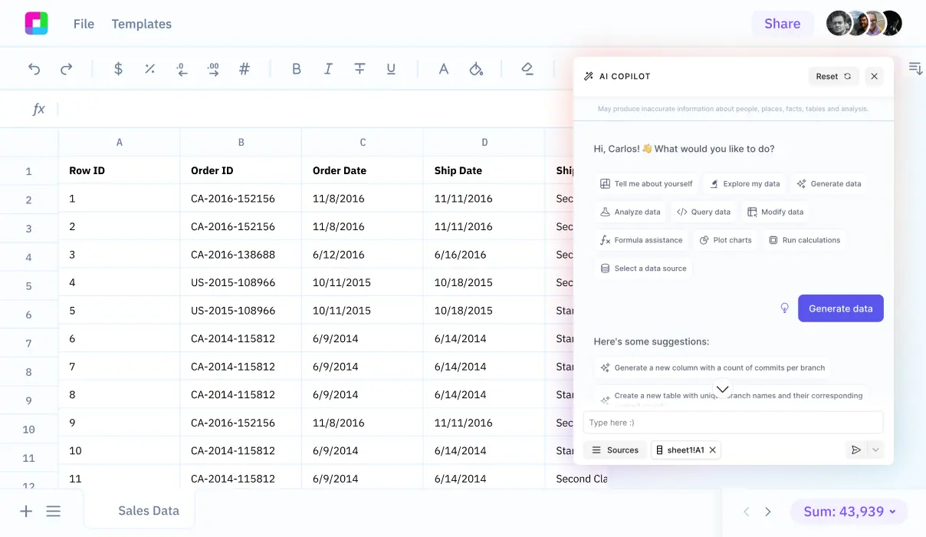Open the File menu
The image size is (926, 537).
pos(84,24)
